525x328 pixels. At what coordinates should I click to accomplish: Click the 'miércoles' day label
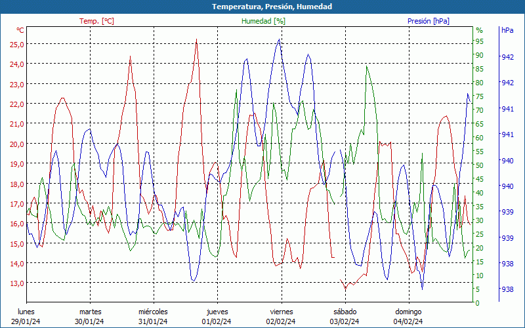pos(153,312)
